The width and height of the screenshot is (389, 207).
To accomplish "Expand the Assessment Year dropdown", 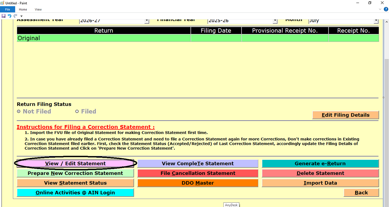I will click(x=147, y=21).
